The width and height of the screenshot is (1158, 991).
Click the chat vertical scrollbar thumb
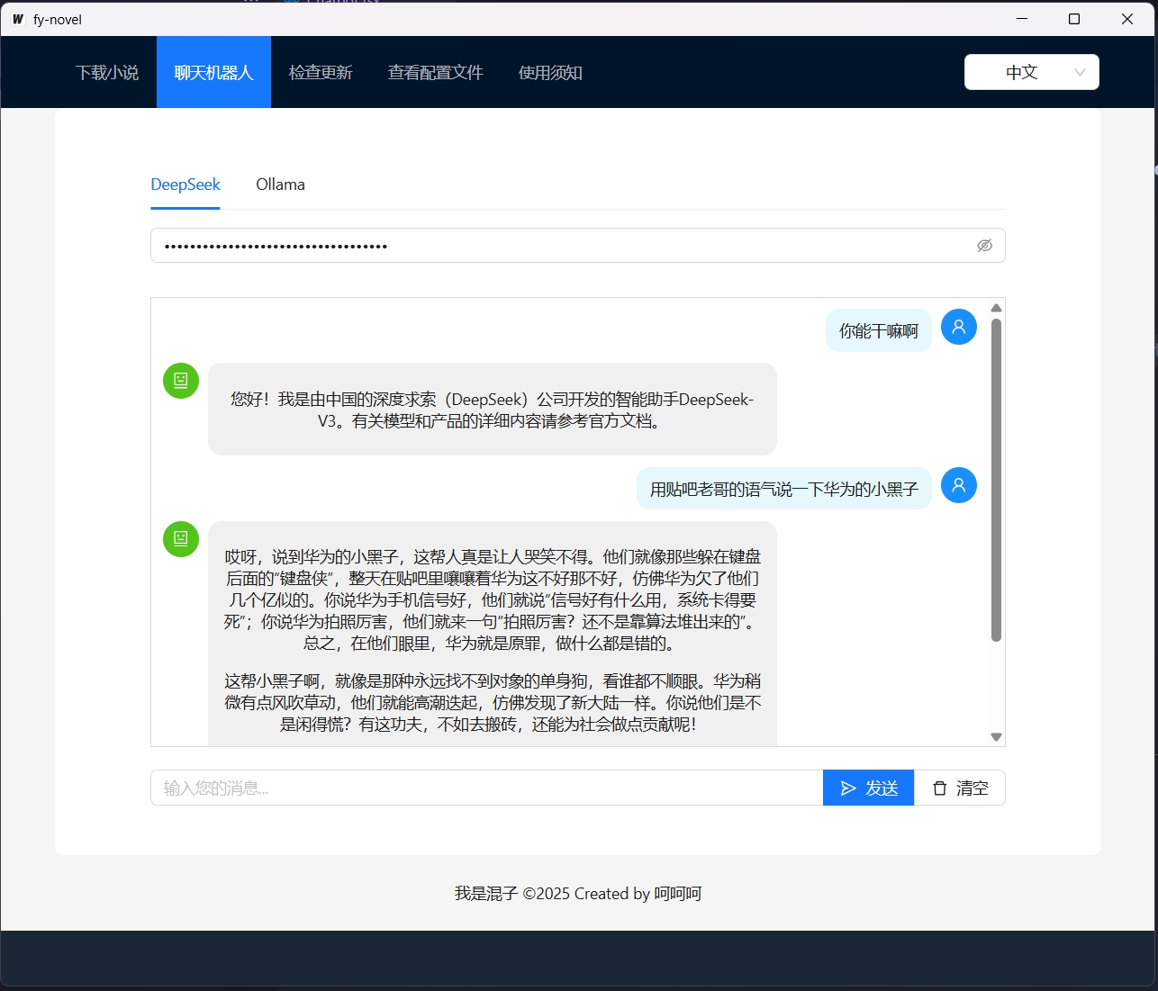pyautogui.click(x=996, y=480)
